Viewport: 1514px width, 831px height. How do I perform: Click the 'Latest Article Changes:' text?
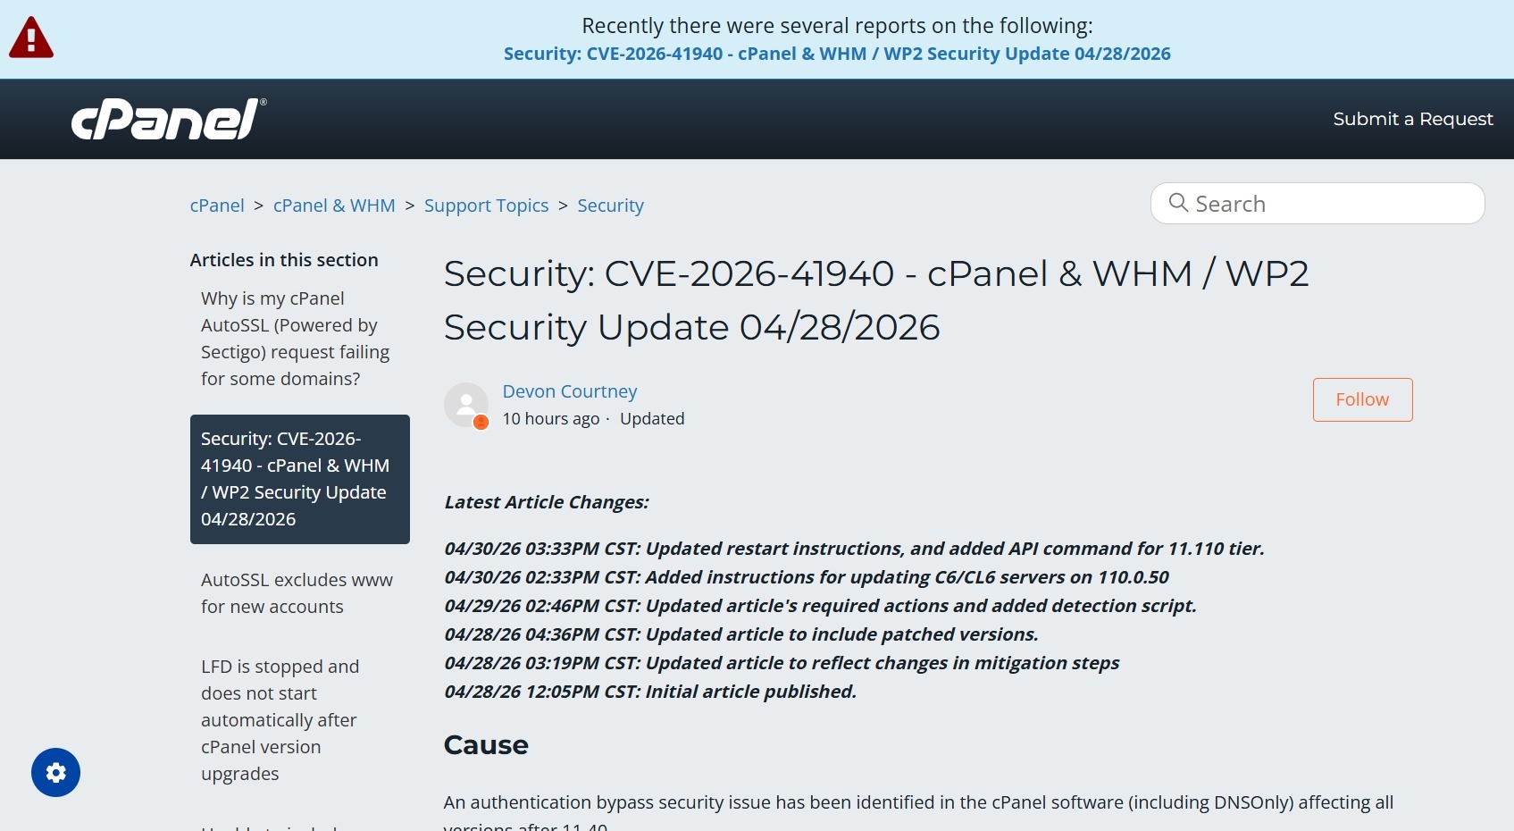pyautogui.click(x=546, y=502)
